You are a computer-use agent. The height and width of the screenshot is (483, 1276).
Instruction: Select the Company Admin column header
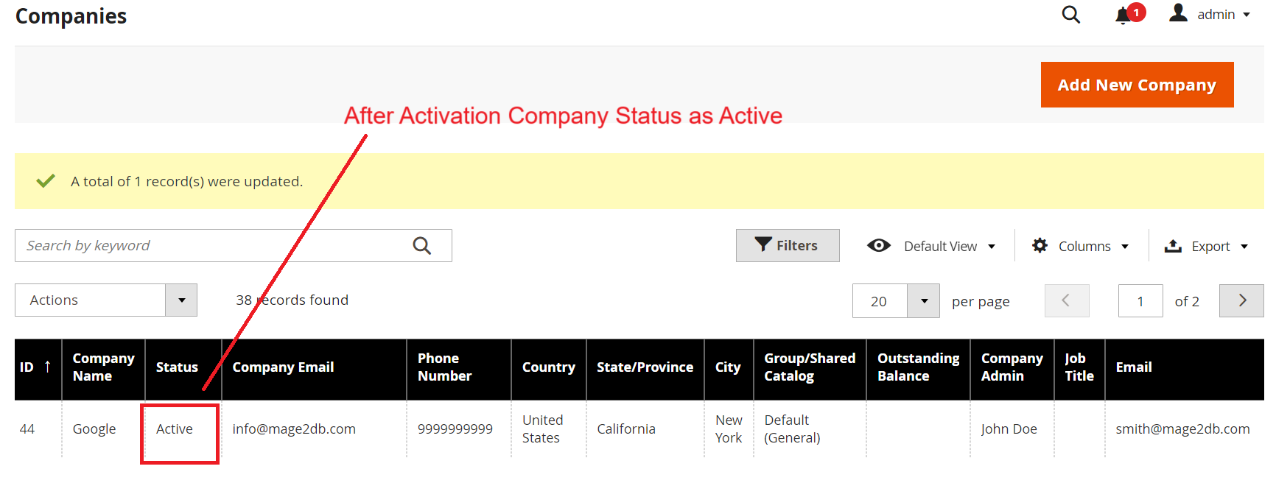click(x=1011, y=367)
